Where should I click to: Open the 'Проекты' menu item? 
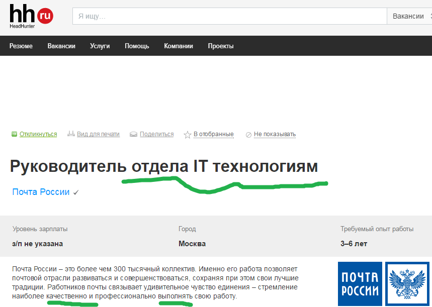pos(221,46)
